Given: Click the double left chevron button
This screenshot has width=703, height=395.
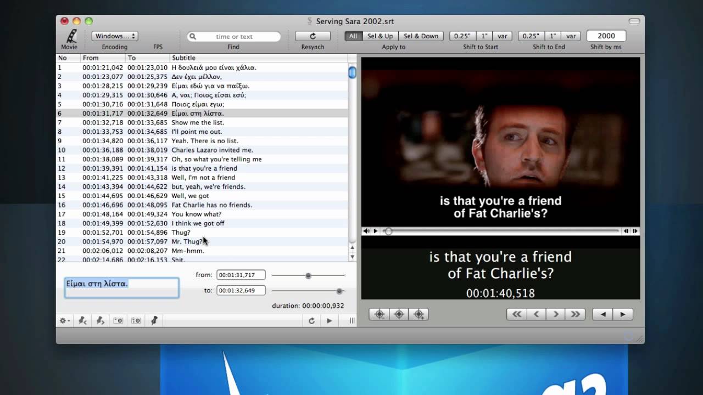Looking at the screenshot, I should (516, 314).
